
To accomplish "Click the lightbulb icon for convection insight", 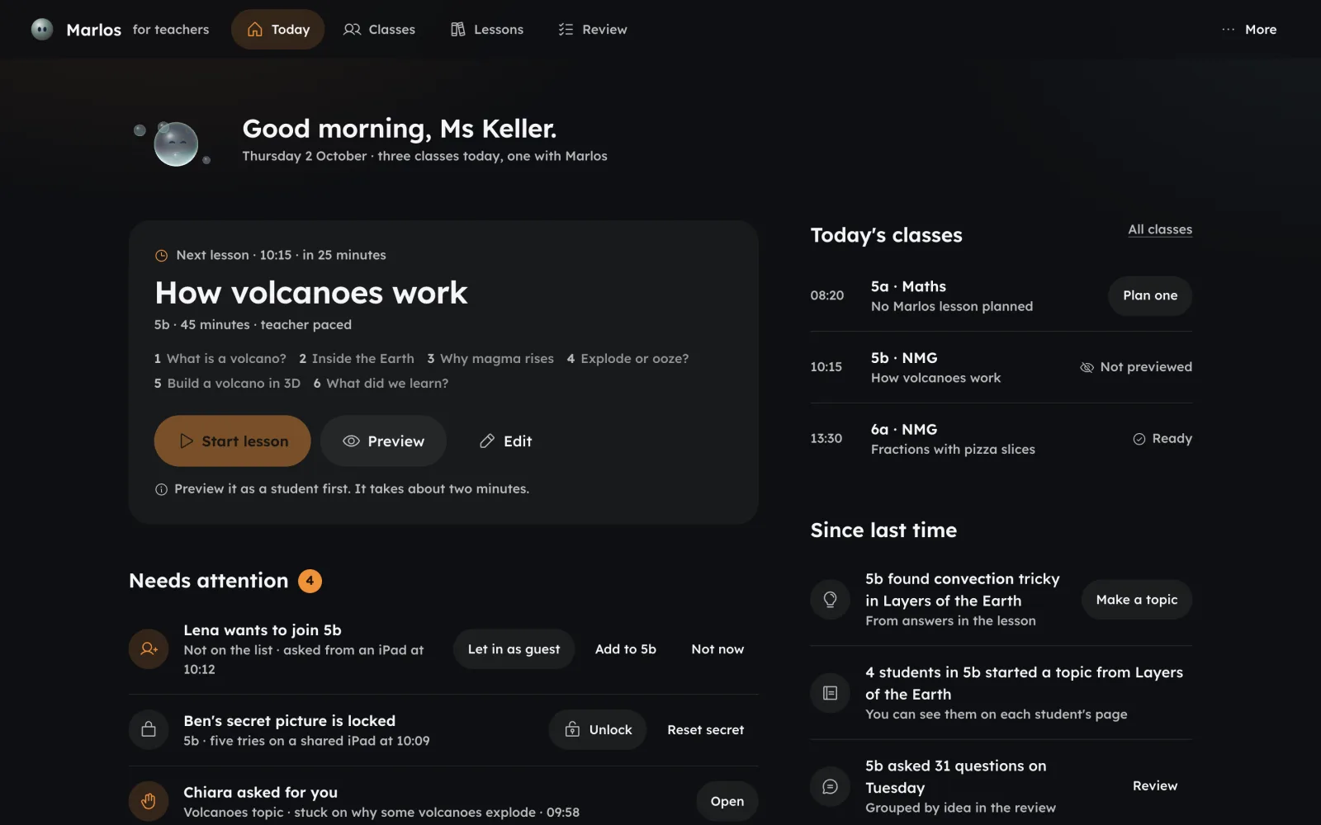I will (x=831, y=600).
